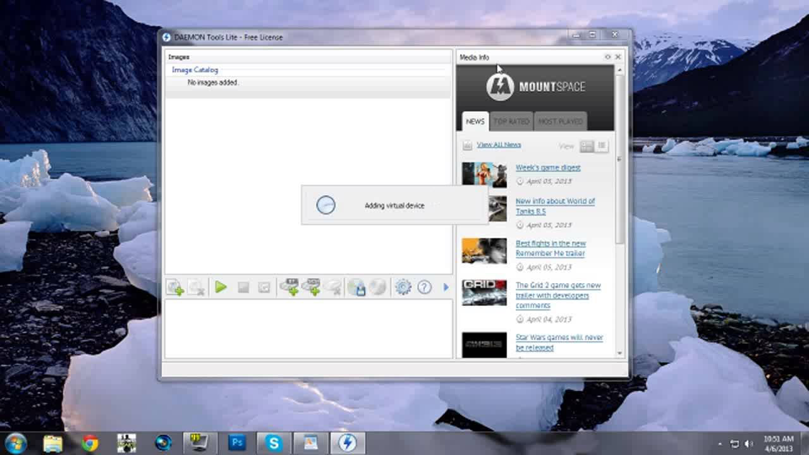The height and width of the screenshot is (455, 809).
Task: Show hidden system tray icons
Action: (x=720, y=444)
